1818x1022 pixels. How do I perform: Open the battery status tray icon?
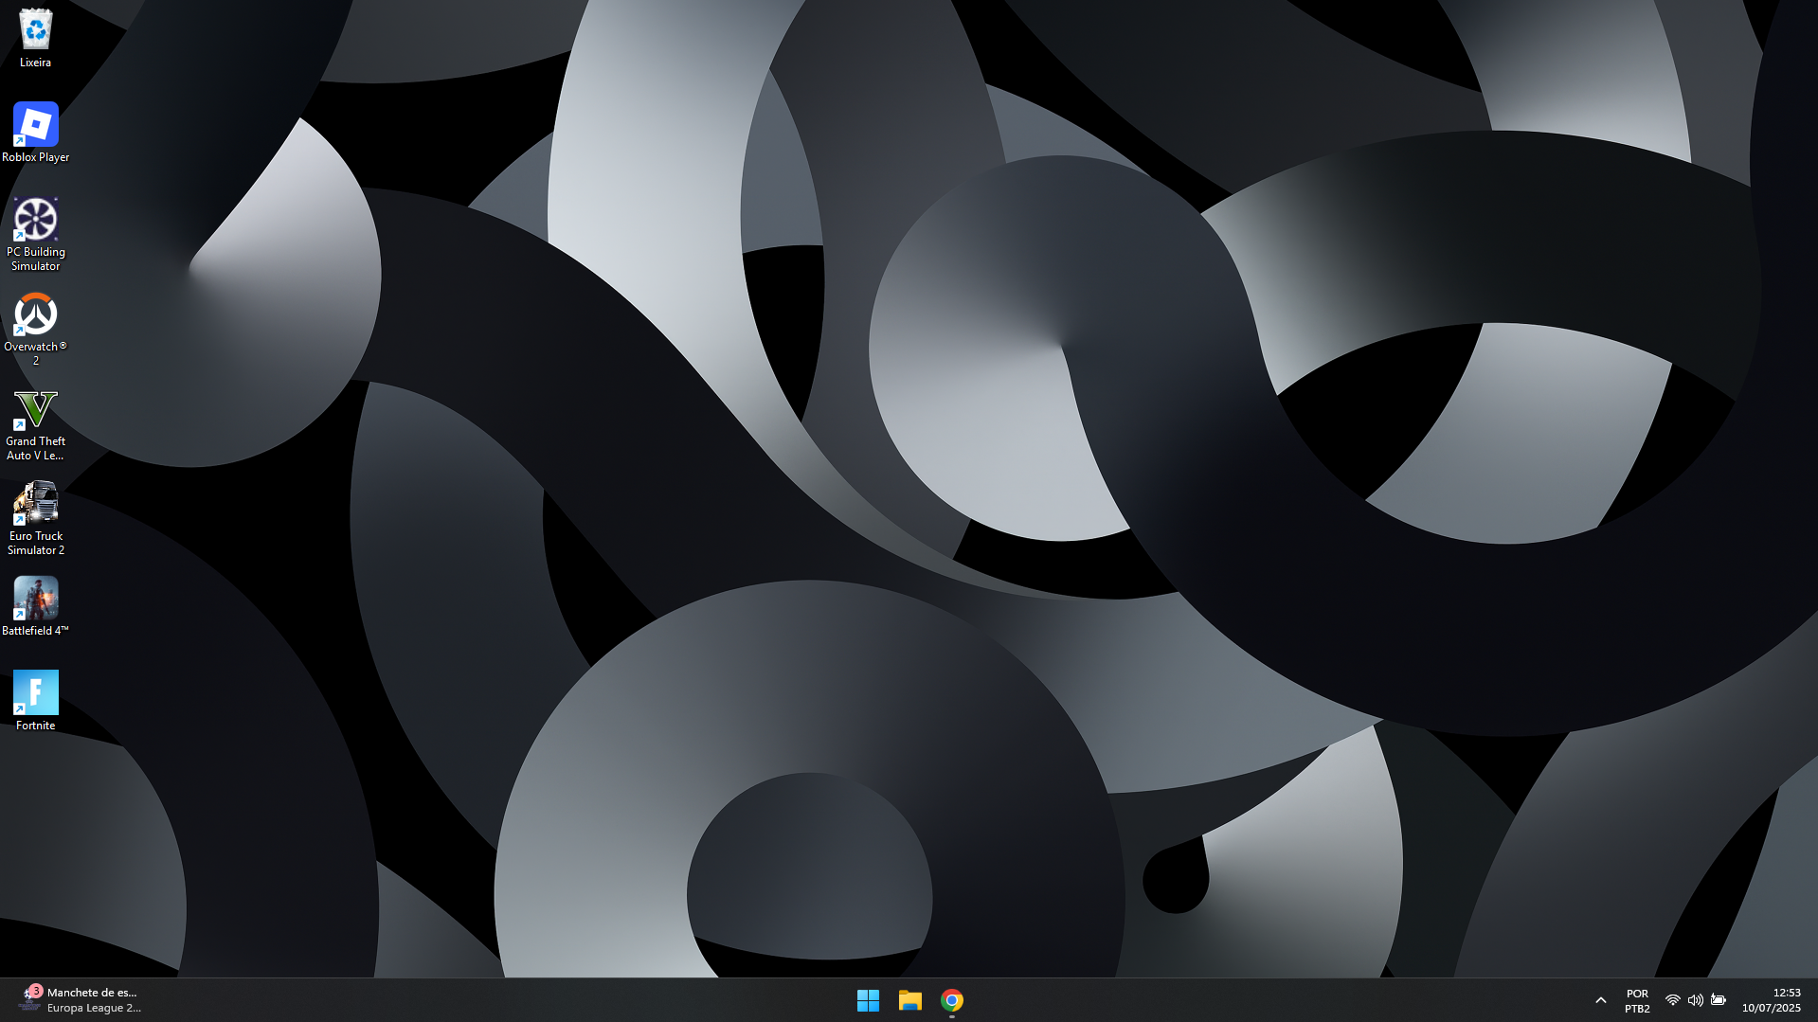point(1719,1000)
